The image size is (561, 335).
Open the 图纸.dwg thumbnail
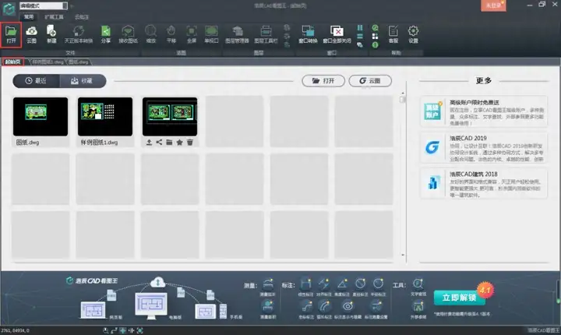click(41, 117)
